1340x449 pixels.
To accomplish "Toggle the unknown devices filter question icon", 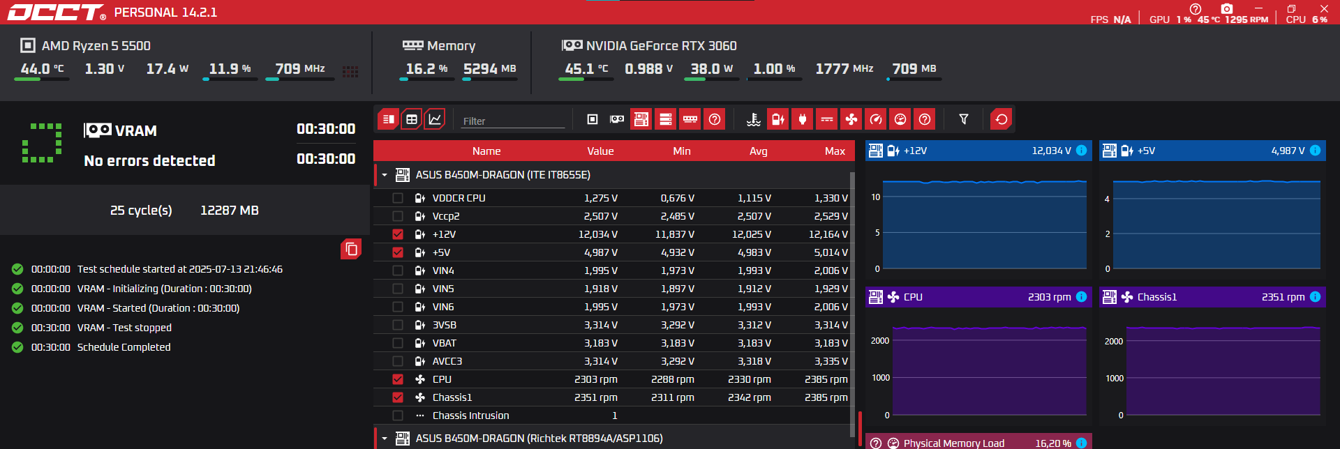I will [715, 119].
